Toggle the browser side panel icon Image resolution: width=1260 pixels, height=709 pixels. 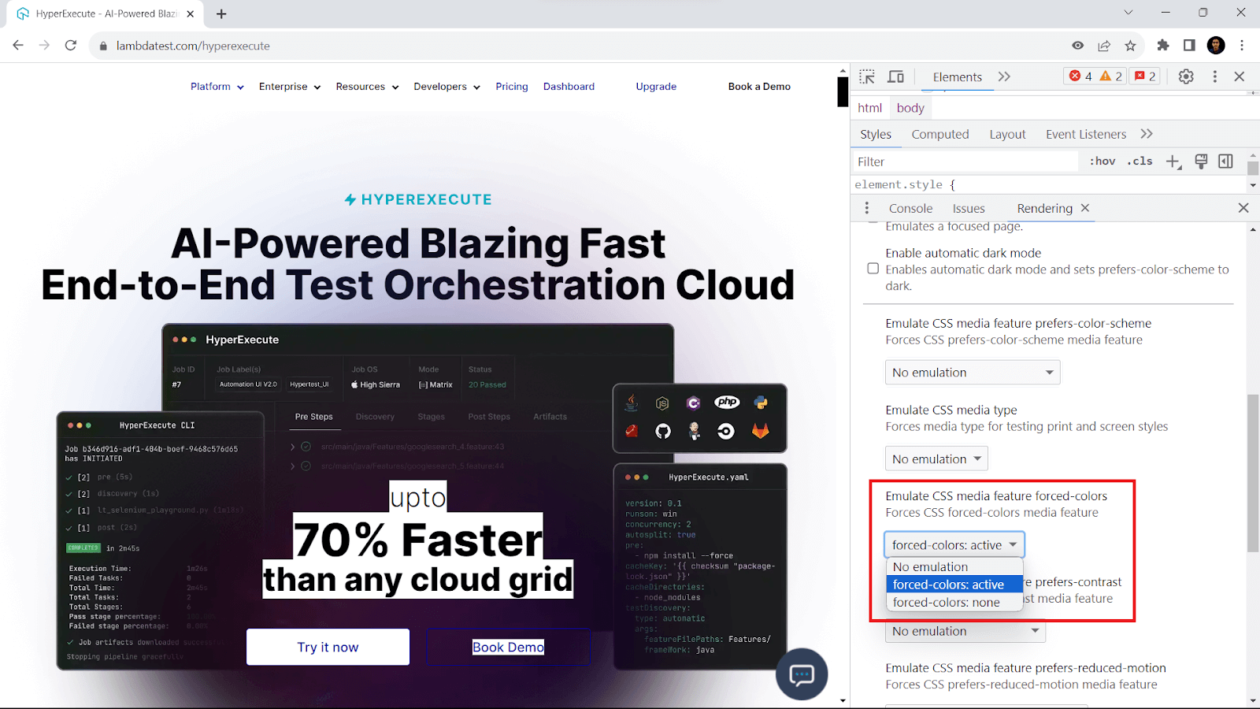[x=1189, y=46]
